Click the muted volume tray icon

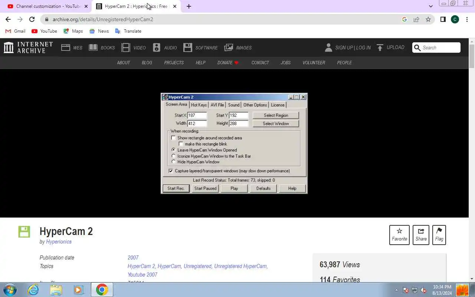pyautogui.click(x=423, y=290)
